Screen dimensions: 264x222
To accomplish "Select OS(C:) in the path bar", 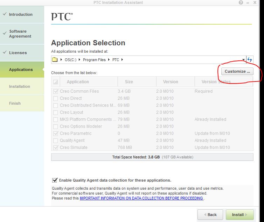I will [x=70, y=60].
